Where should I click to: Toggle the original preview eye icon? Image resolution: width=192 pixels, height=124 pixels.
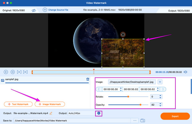pyautogui.click(x=34, y=11)
